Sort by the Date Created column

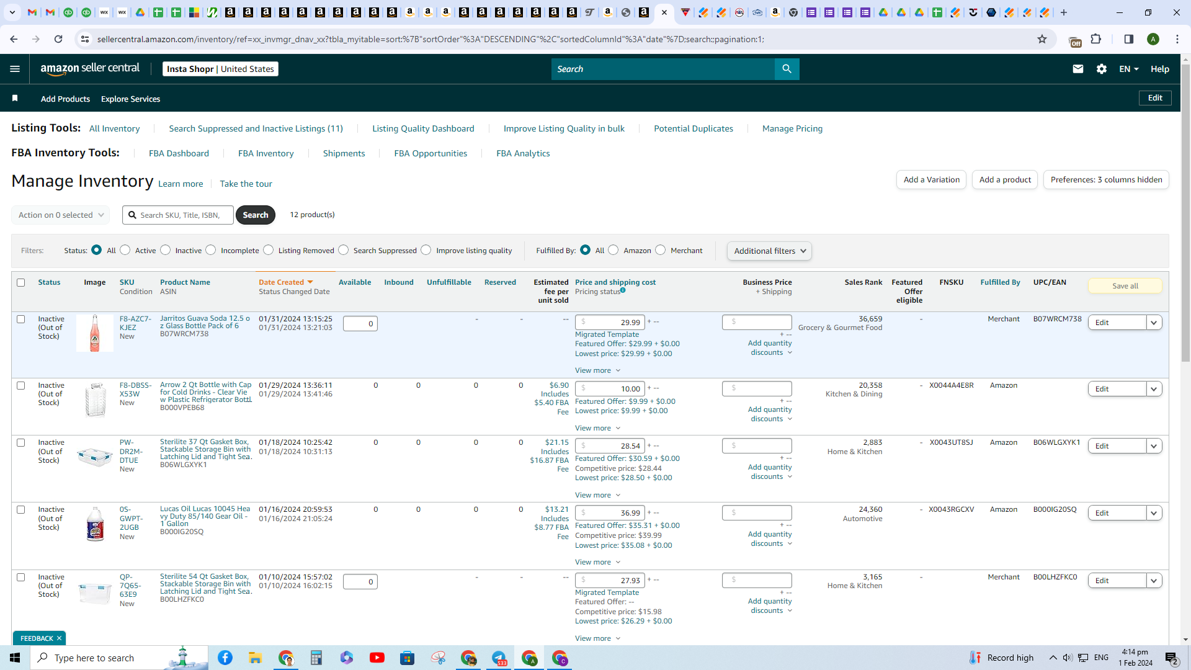pos(285,282)
